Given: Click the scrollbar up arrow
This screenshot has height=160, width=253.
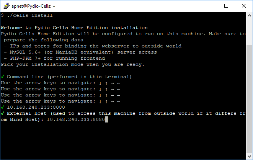Looking at the screenshot, I should 249,15.
